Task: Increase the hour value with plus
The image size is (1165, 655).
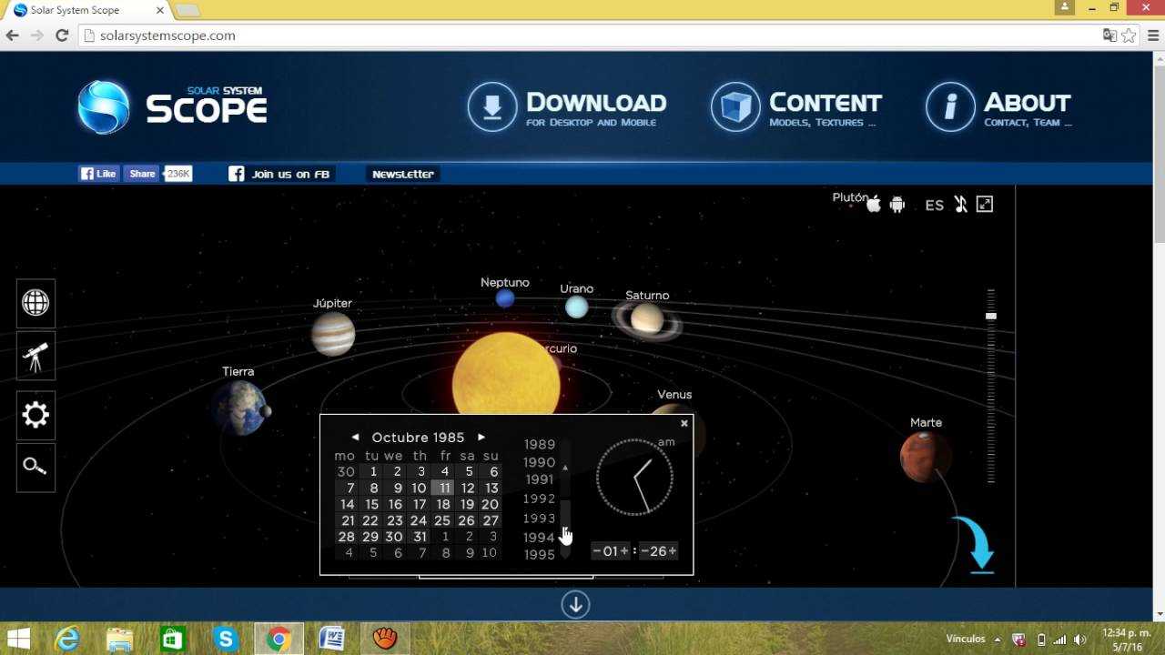Action: 624,551
